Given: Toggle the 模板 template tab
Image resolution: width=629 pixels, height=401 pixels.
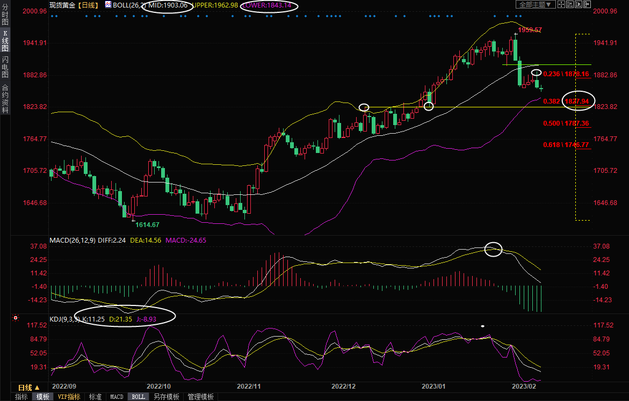Looking at the screenshot, I should (x=43, y=397).
